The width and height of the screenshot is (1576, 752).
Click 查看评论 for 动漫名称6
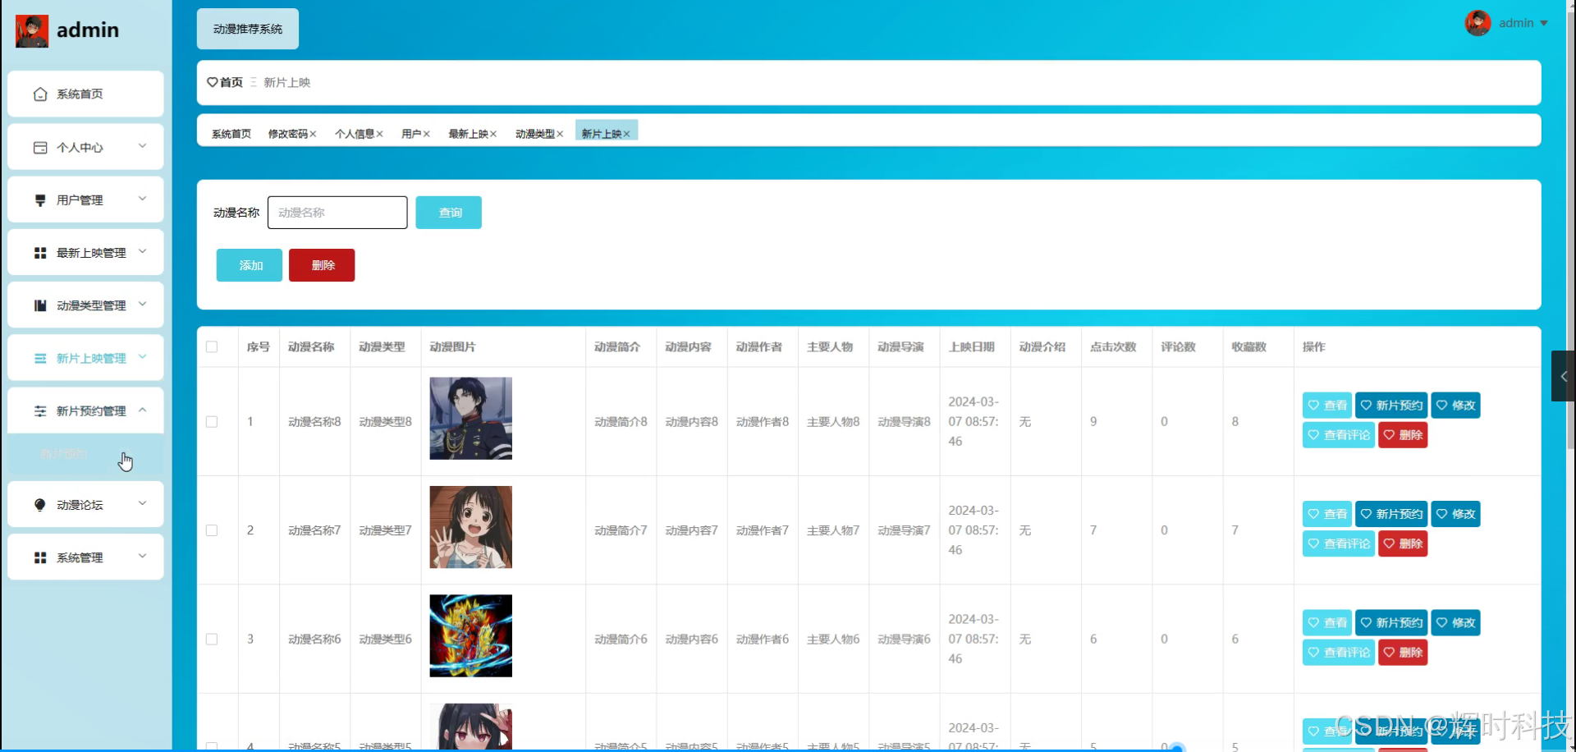coord(1339,653)
